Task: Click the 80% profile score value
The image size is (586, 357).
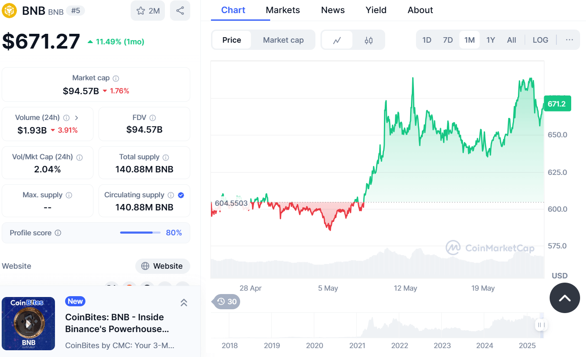Action: [174, 233]
